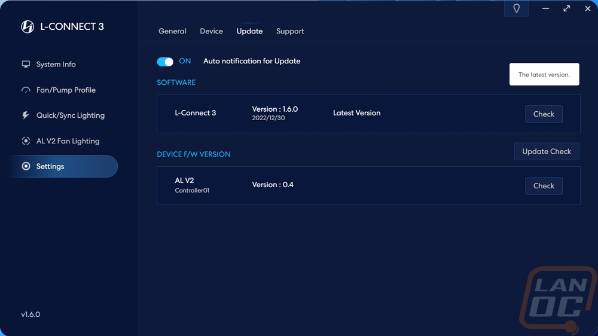
Task: Click the 'Version : 0.4' firmware text
Action: click(273, 185)
